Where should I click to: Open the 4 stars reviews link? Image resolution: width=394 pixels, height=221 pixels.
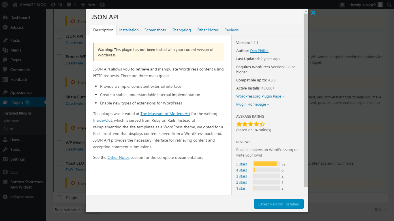coord(241,170)
